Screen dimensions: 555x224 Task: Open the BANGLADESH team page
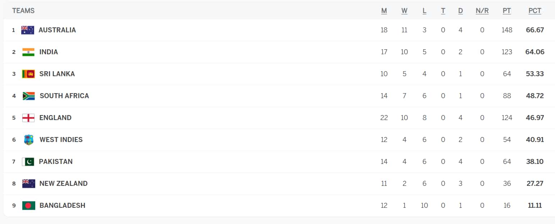point(62,205)
